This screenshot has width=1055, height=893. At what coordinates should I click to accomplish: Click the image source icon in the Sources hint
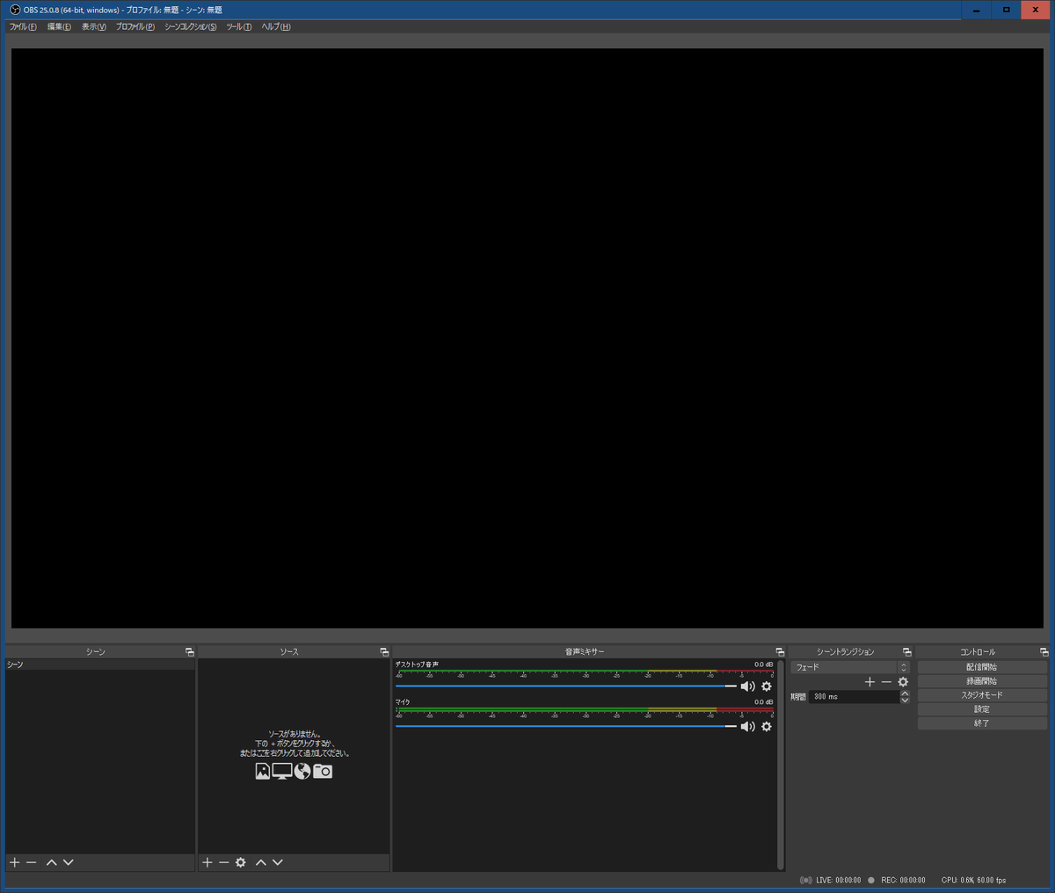[262, 771]
